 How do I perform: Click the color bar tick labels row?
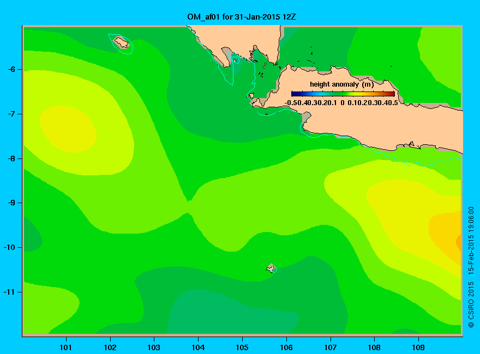click(341, 103)
